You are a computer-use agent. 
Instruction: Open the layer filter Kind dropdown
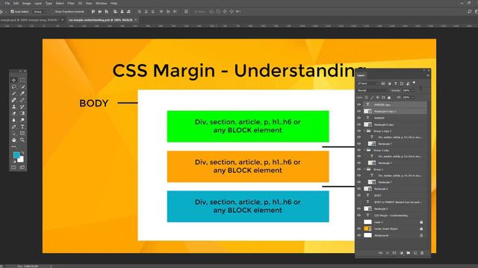pos(368,83)
